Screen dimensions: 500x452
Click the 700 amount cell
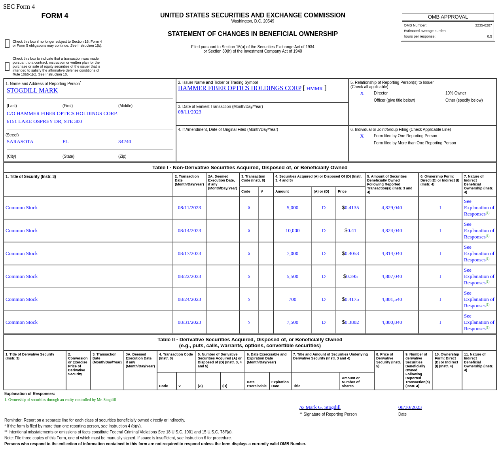[292, 299]
